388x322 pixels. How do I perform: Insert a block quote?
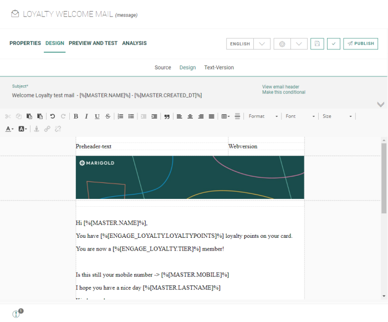coord(166,116)
